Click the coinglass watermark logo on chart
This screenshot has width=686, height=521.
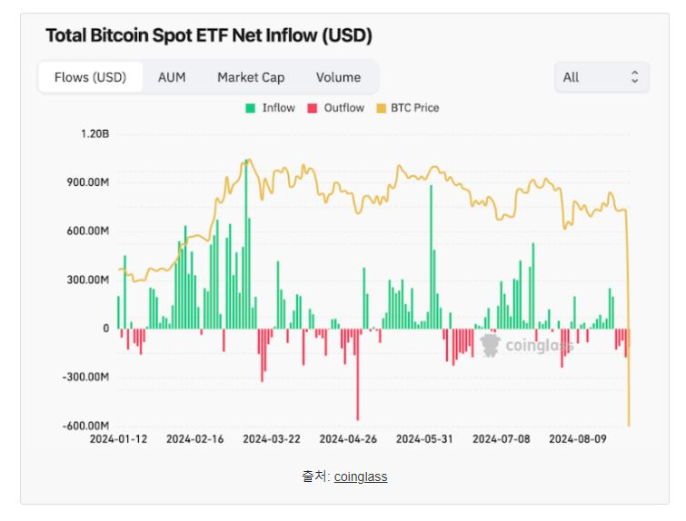pos(527,345)
